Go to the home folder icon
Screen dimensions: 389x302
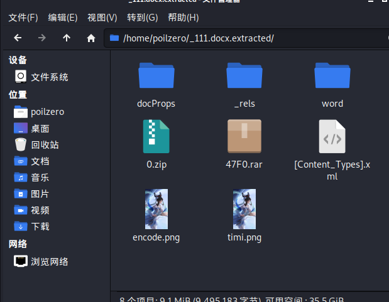(x=91, y=38)
